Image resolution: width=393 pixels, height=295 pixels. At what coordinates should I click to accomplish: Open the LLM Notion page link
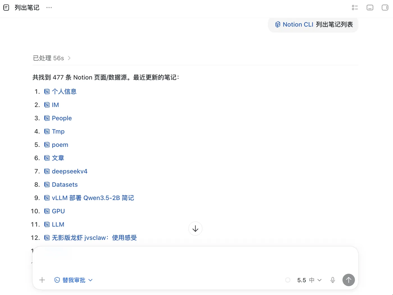pyautogui.click(x=58, y=225)
